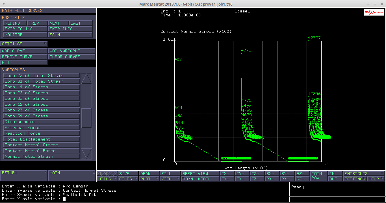Image resolution: width=386 pixels, height=203 pixels.
Task: Open the PLOT popup menu
Action: tap(149, 179)
